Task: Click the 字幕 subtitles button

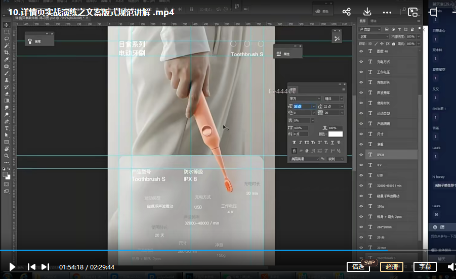Action: (x=425, y=267)
